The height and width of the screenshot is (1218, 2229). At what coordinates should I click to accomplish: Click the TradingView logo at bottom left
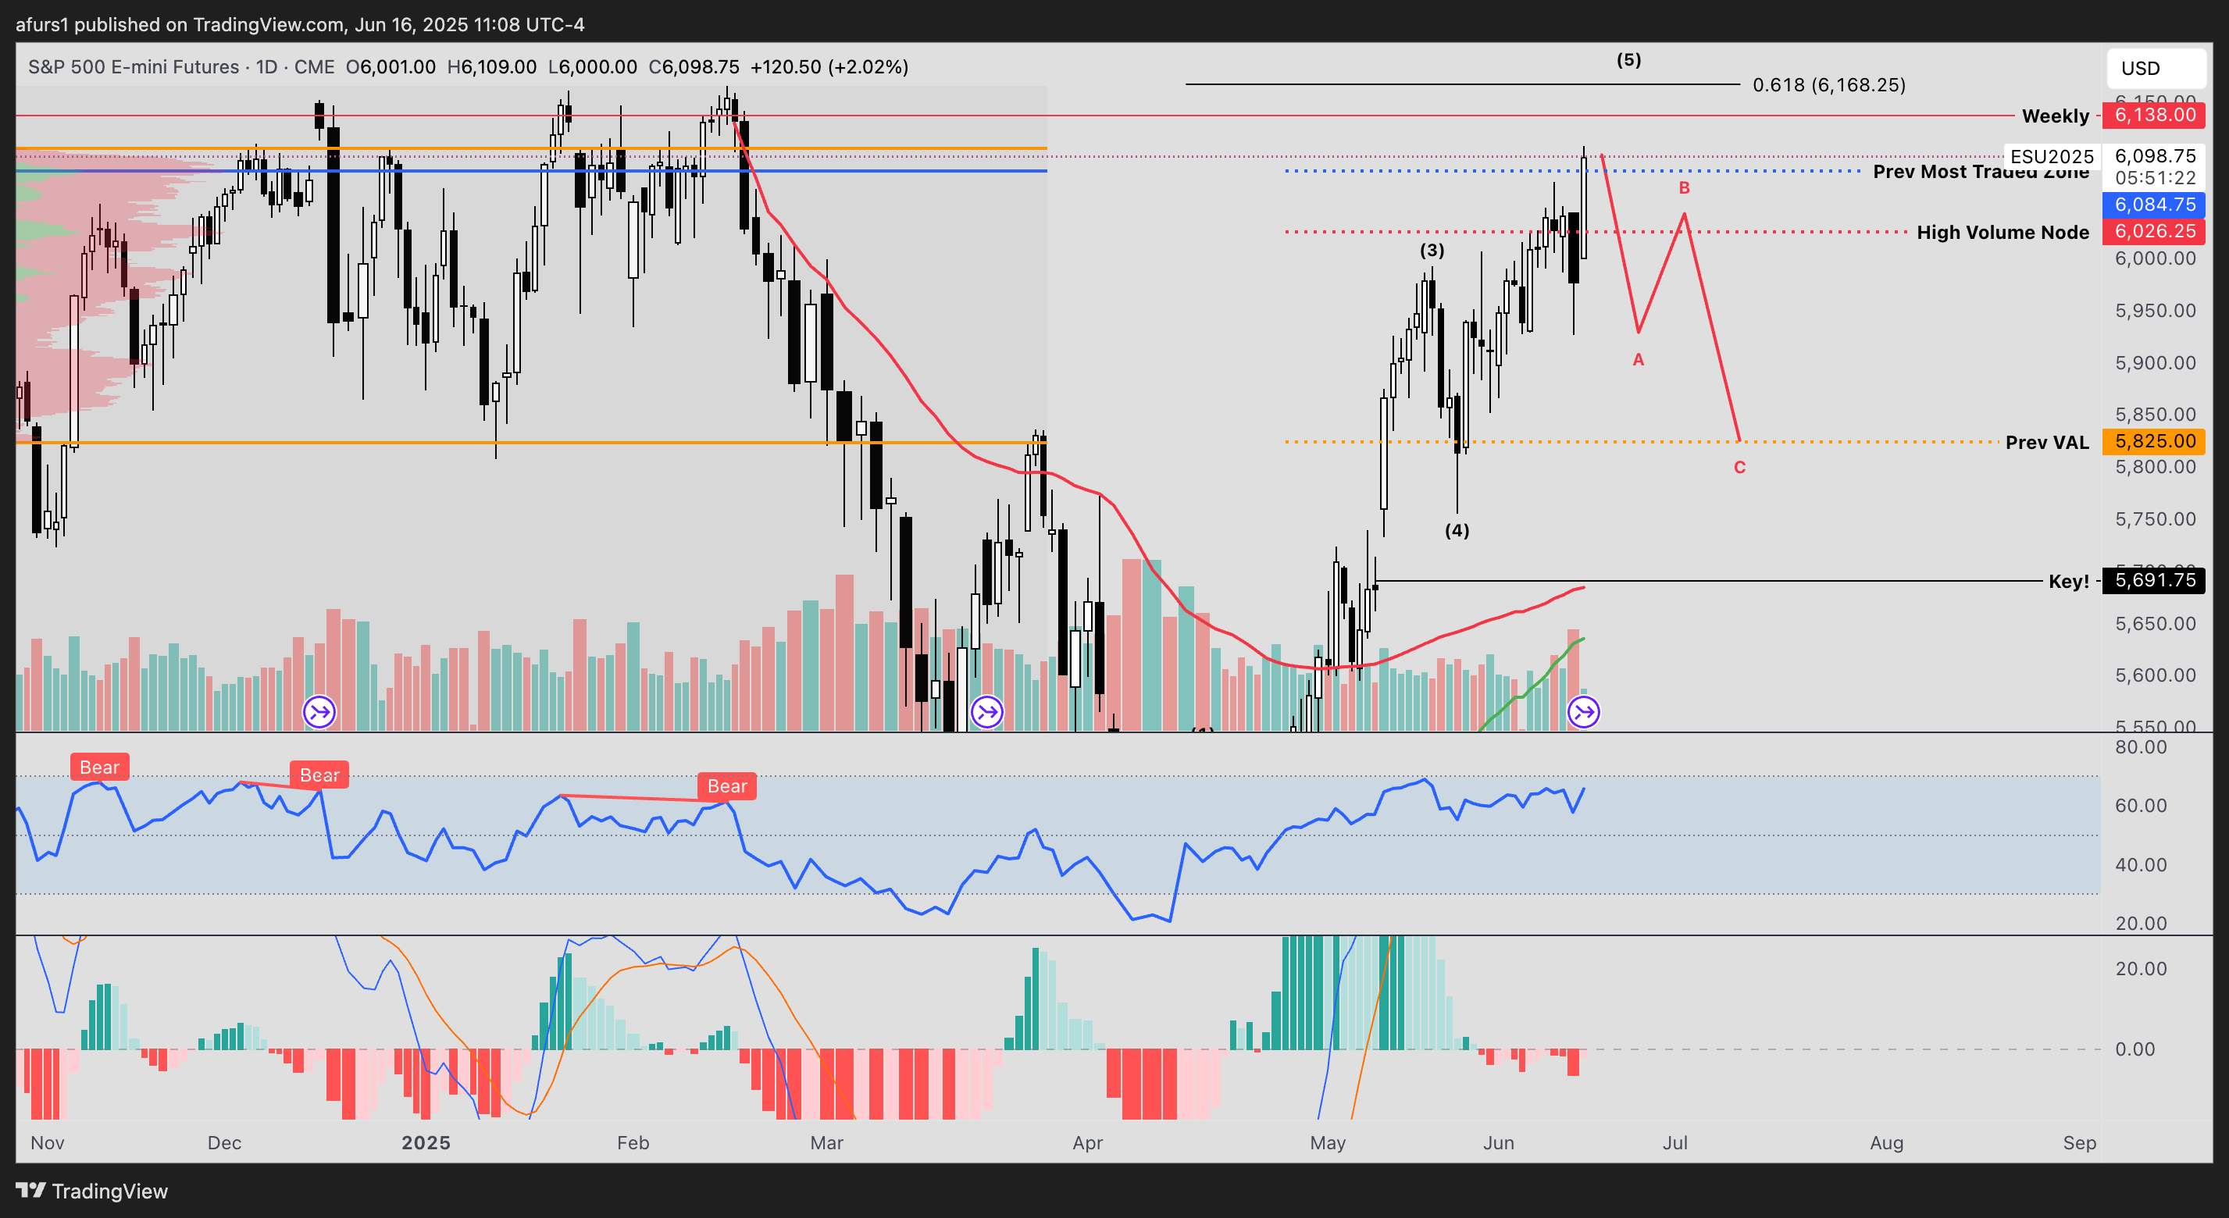[91, 1191]
